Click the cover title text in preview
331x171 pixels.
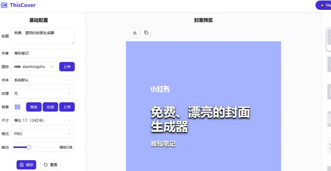(x=200, y=119)
